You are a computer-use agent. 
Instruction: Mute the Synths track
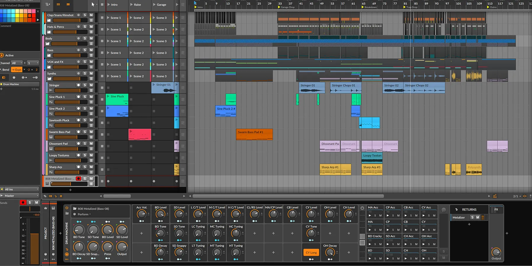(91, 74)
